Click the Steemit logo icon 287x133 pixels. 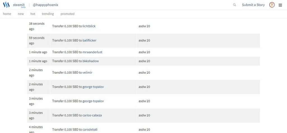(x=6, y=5)
